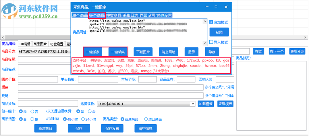
Task: Open the 其他设置 tab
Action: point(164,15)
